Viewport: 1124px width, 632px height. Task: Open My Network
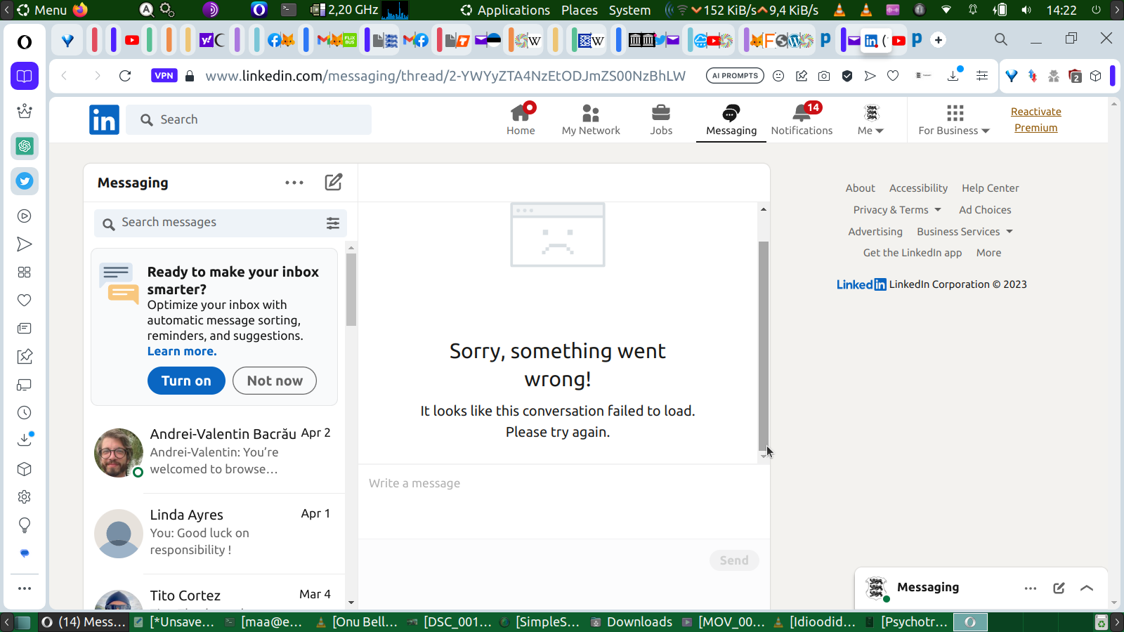point(591,119)
